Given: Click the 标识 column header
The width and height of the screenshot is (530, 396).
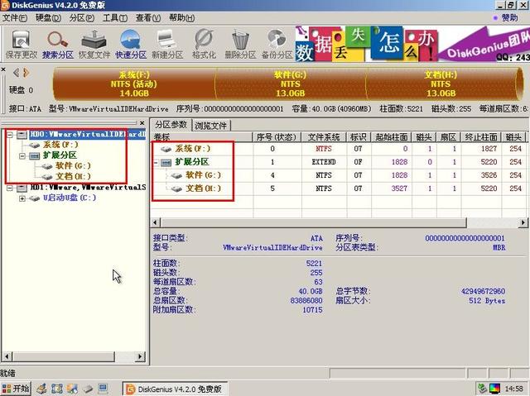Looking at the screenshot, I should (x=359, y=137).
